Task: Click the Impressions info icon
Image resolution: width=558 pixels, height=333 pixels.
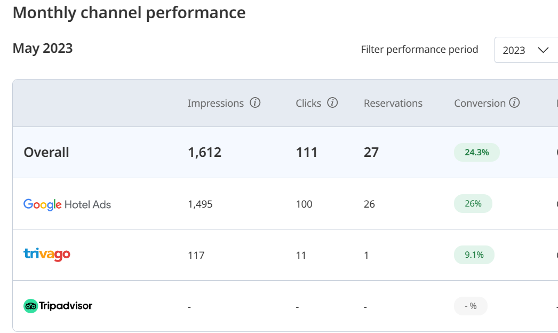Action: coord(256,103)
